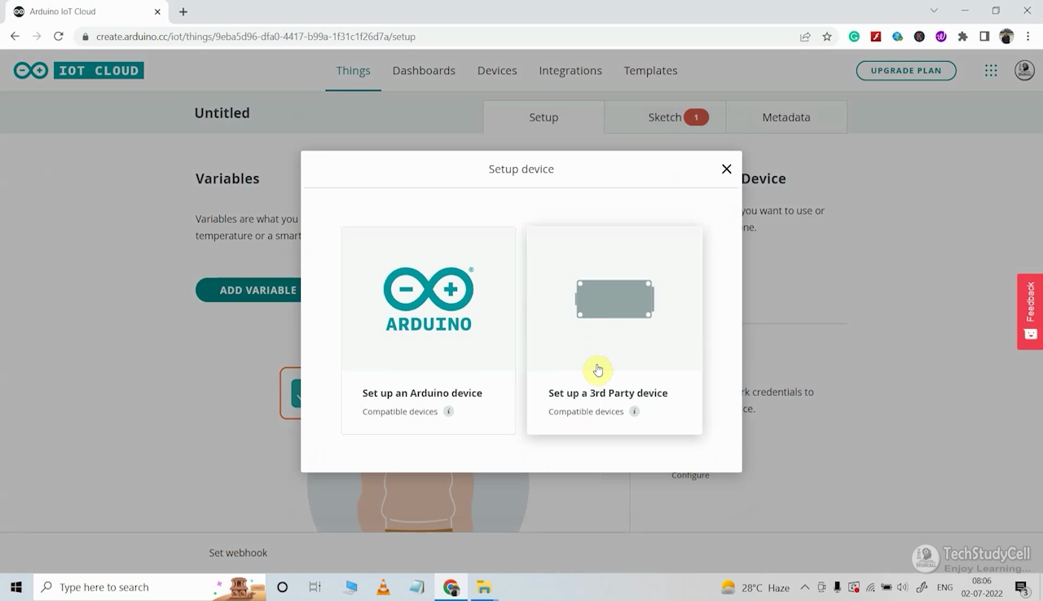Show compatible devices info for 3rd Party devices

pos(634,411)
